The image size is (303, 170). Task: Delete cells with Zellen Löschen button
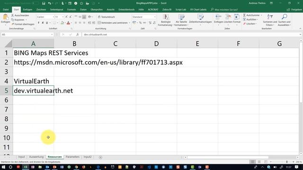tap(228, 20)
